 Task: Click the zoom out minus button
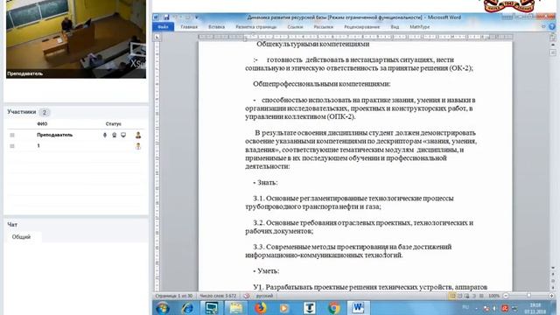[506, 296]
